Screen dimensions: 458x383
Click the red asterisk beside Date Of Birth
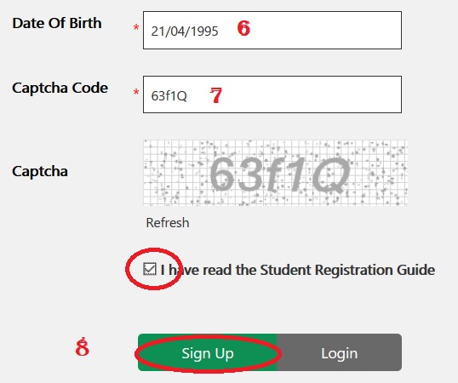point(136,28)
